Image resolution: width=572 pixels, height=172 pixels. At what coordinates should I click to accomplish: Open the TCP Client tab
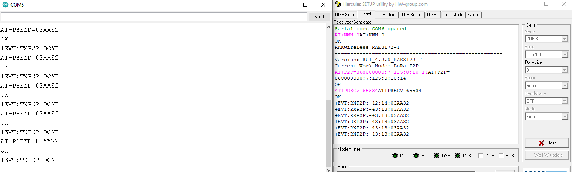pyautogui.click(x=387, y=15)
